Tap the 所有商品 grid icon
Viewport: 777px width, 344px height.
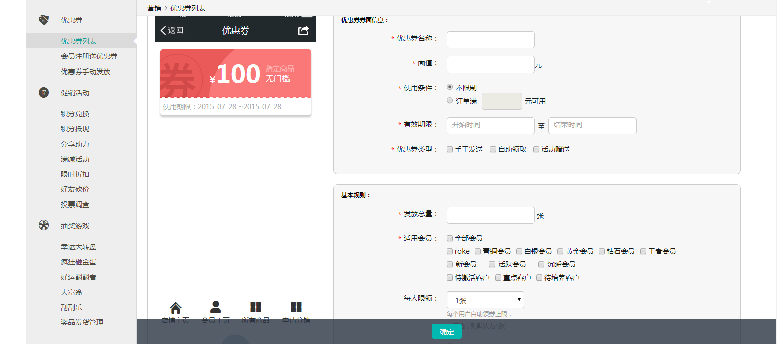click(256, 307)
